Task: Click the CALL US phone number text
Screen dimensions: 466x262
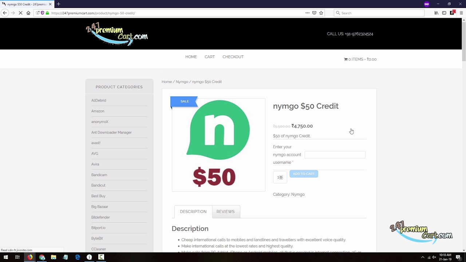Action: click(350, 34)
